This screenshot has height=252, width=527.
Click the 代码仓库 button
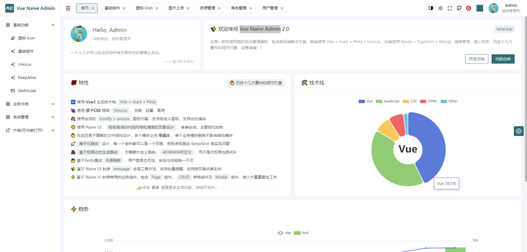(x=503, y=59)
